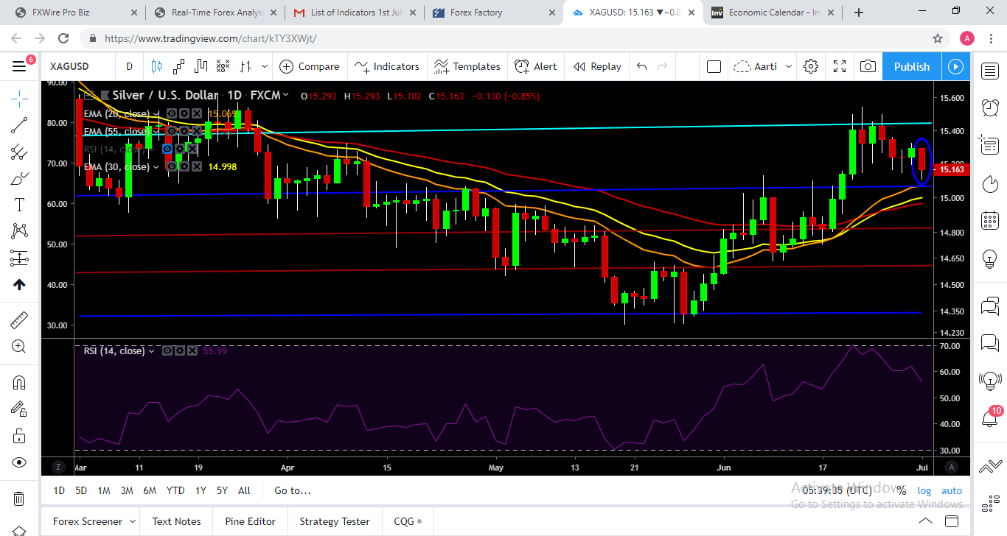Toggle log scale mode
The height and width of the screenshot is (536, 1007).
924,490
